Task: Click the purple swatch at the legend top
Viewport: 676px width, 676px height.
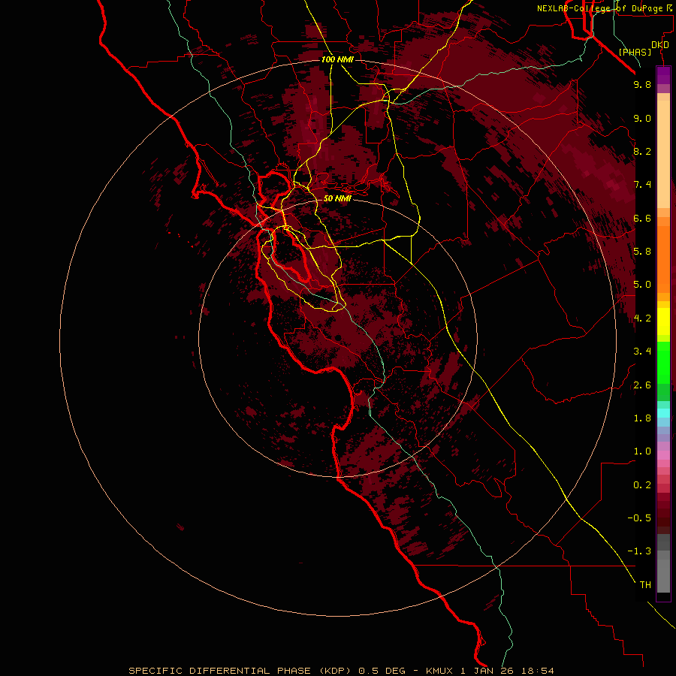Action: 663,75
